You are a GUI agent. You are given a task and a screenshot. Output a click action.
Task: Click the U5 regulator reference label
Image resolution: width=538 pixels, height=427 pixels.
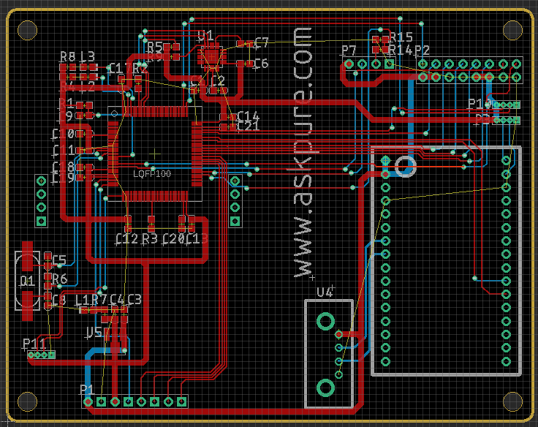coord(94,332)
